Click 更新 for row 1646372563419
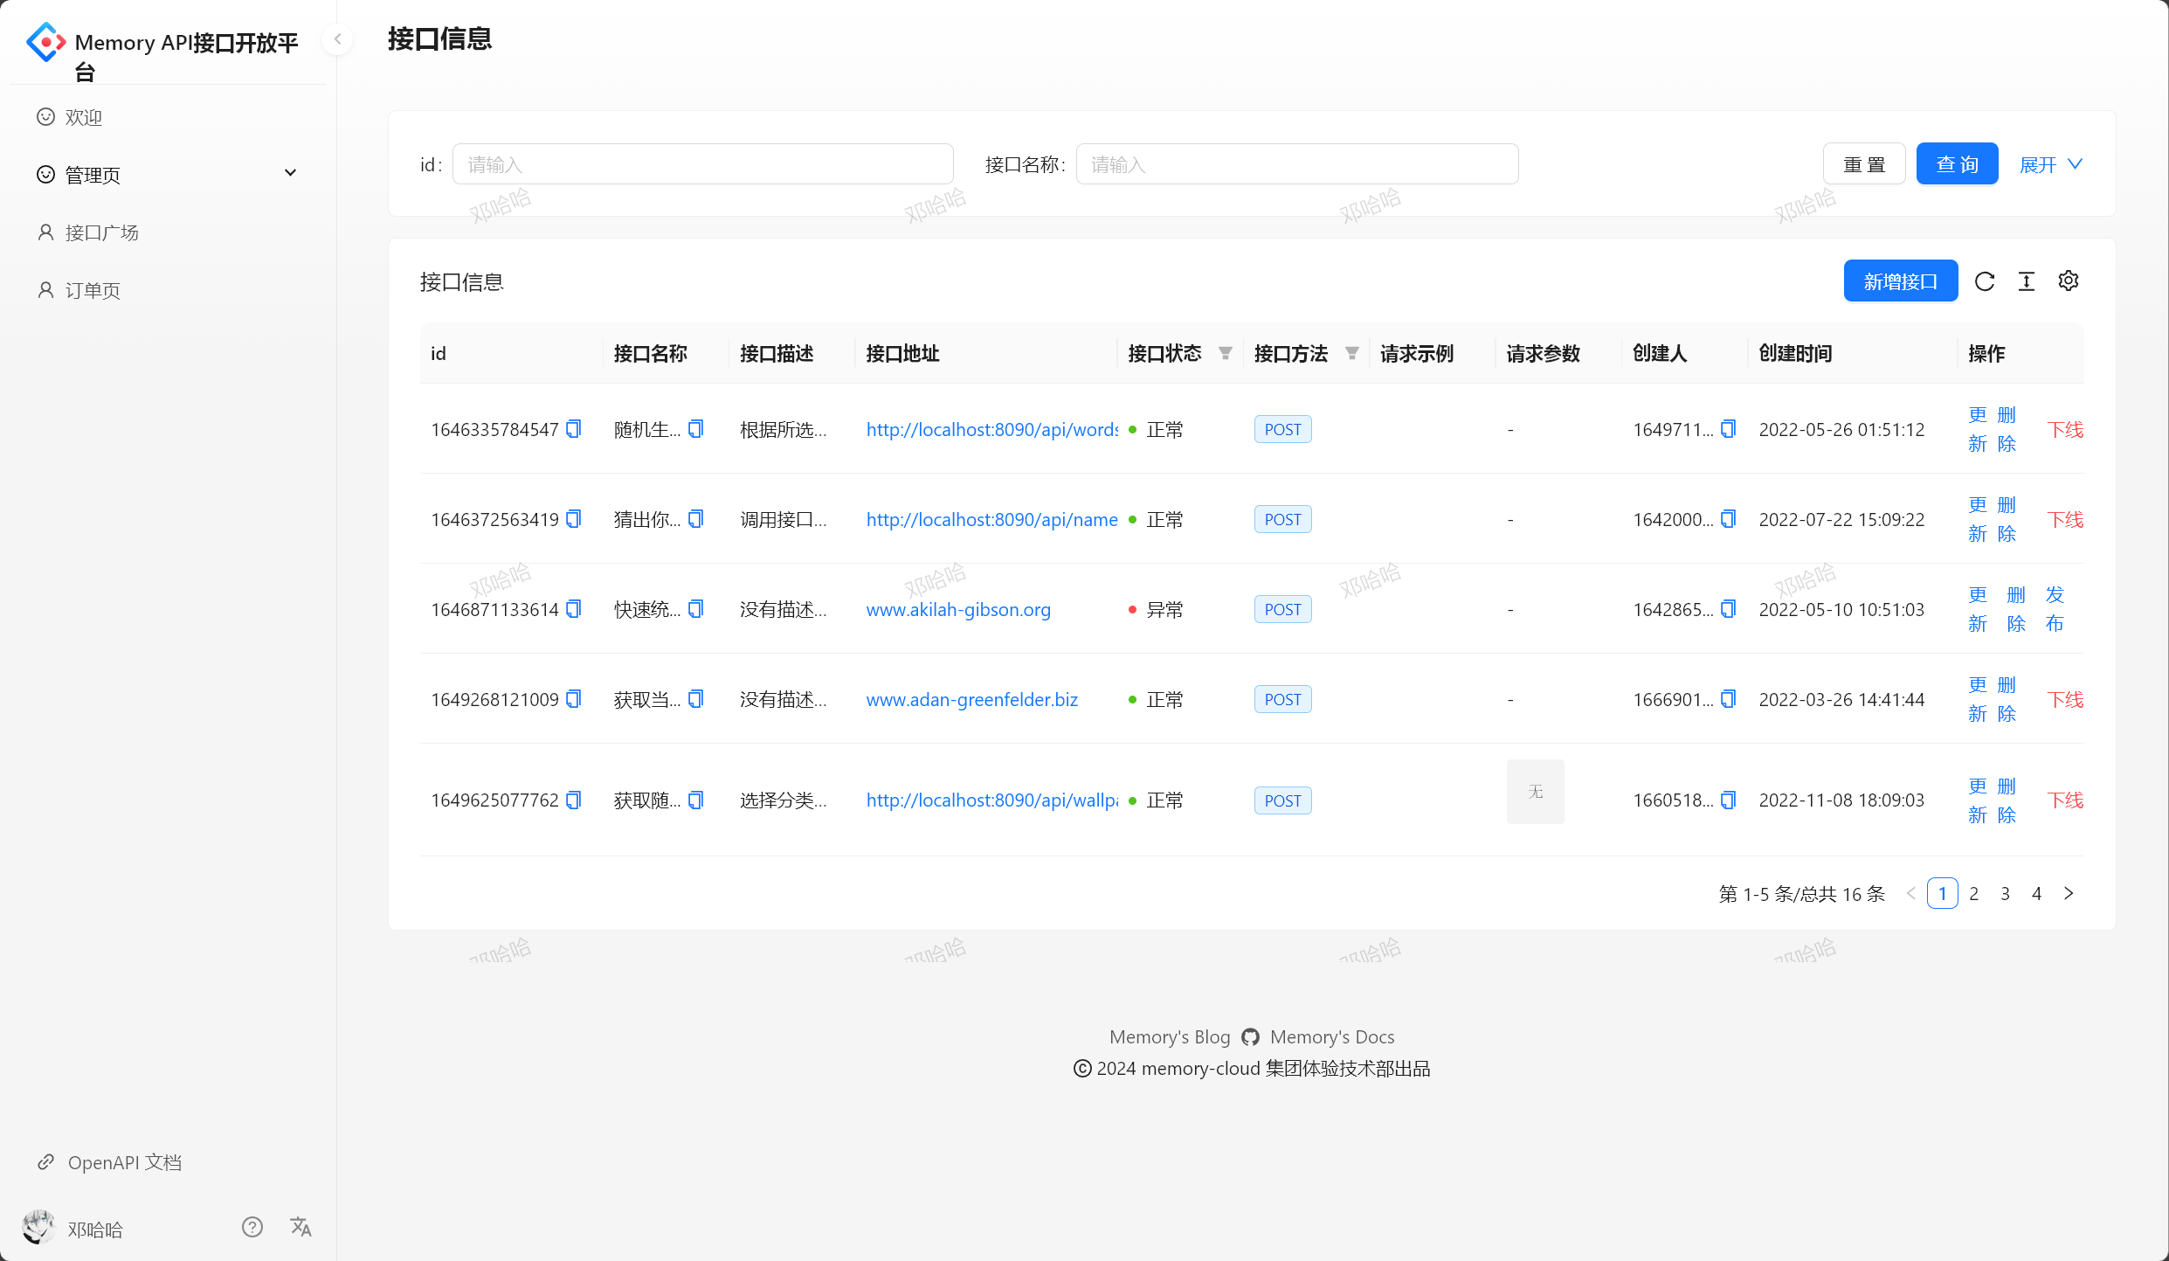Viewport: 2169px width, 1261px height. pos(1978,519)
